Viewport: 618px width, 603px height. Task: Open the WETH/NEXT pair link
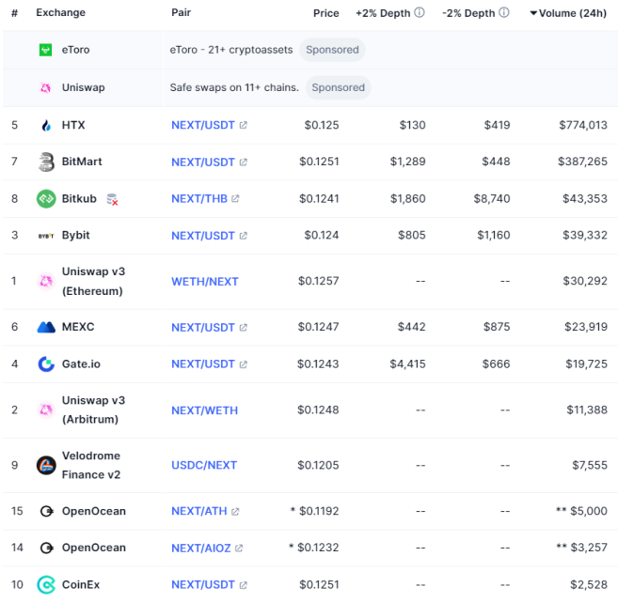click(205, 282)
